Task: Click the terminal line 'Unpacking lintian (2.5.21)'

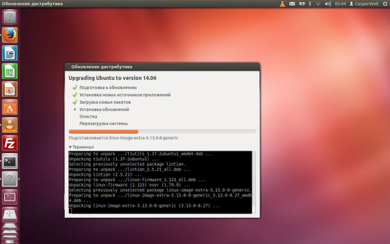Action: 105,174
